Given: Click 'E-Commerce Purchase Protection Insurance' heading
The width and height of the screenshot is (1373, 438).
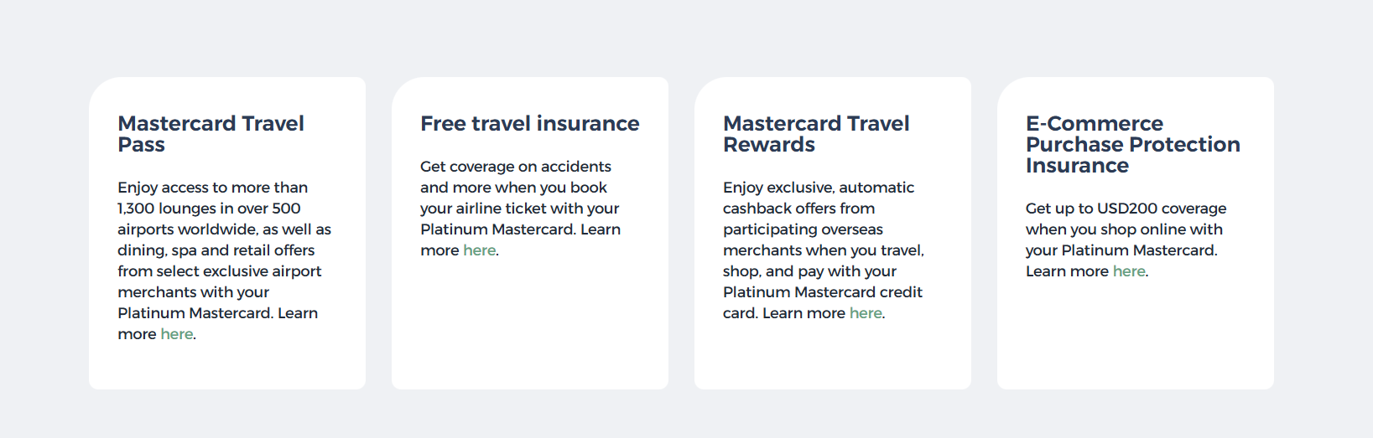Looking at the screenshot, I should point(1132,145).
